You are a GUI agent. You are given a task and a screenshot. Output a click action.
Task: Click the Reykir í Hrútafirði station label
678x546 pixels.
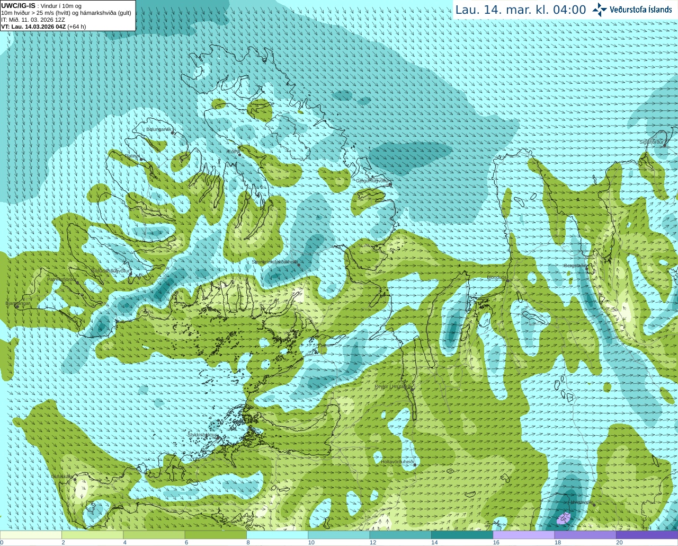coord(392,386)
